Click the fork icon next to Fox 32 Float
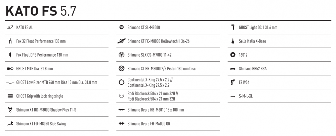336x136 pixels. (x=10, y=41)
